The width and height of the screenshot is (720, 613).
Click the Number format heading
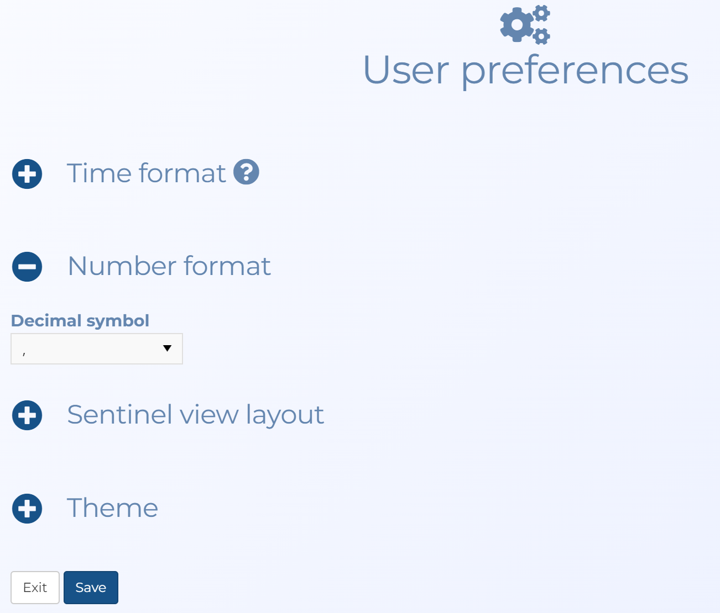coord(169,266)
